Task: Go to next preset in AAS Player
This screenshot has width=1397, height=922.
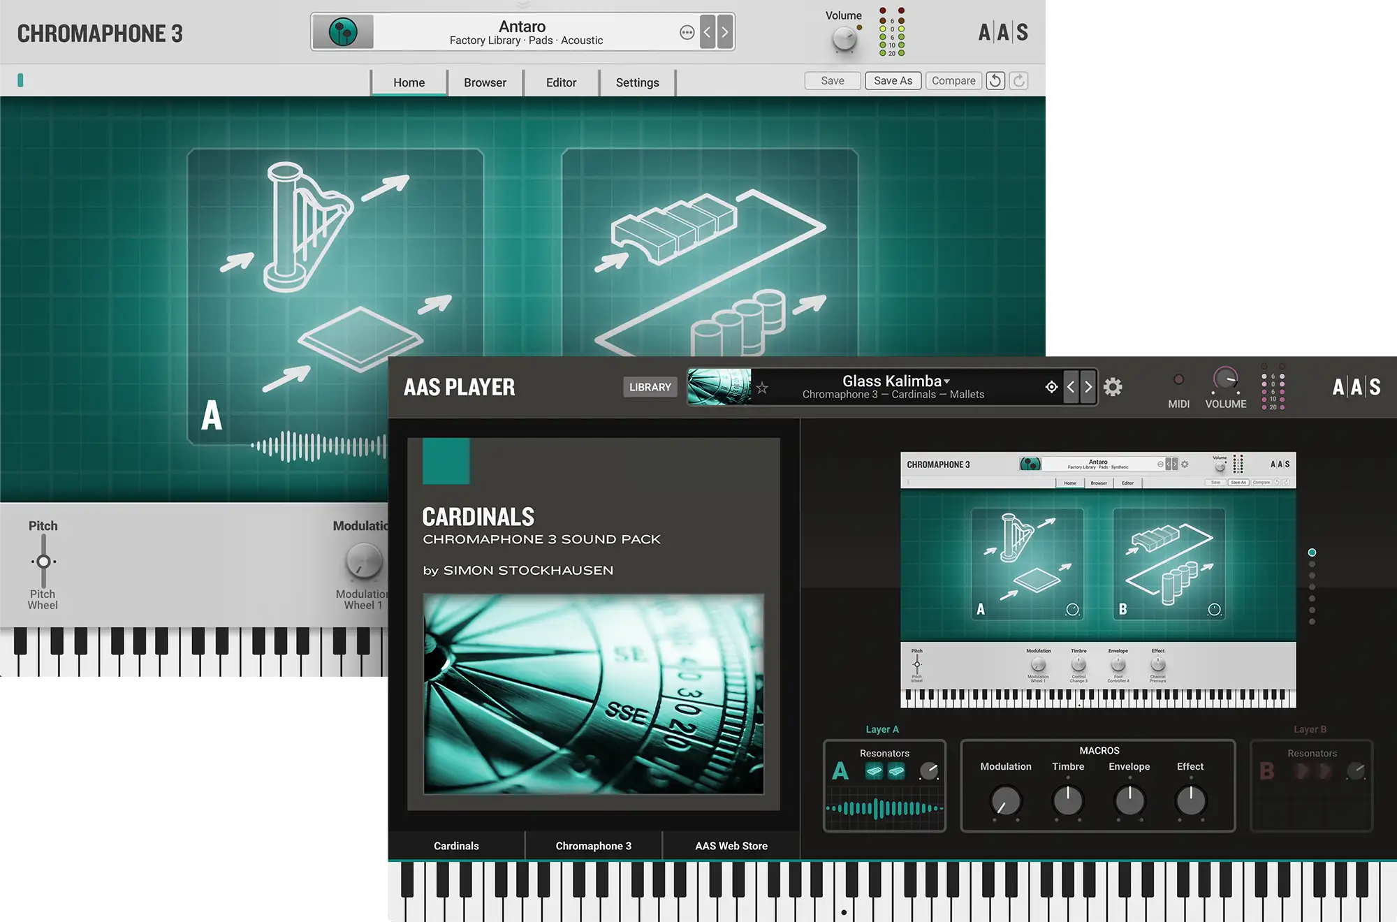Action: [1088, 387]
